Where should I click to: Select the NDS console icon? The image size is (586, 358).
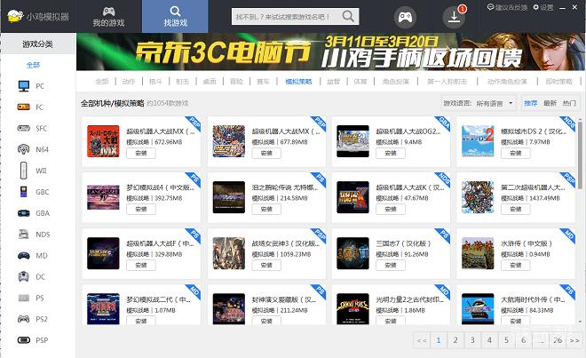[x=24, y=235]
